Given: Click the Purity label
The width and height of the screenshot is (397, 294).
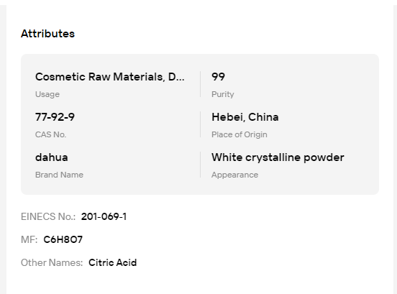Looking at the screenshot, I should [222, 94].
